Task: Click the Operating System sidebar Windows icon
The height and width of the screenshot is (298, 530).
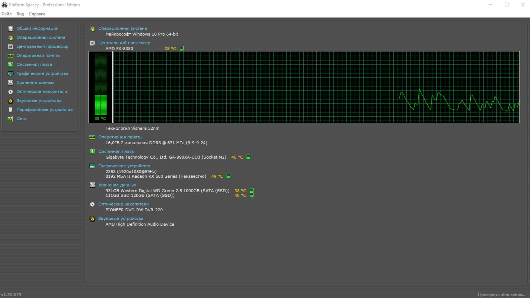Action: point(10,38)
